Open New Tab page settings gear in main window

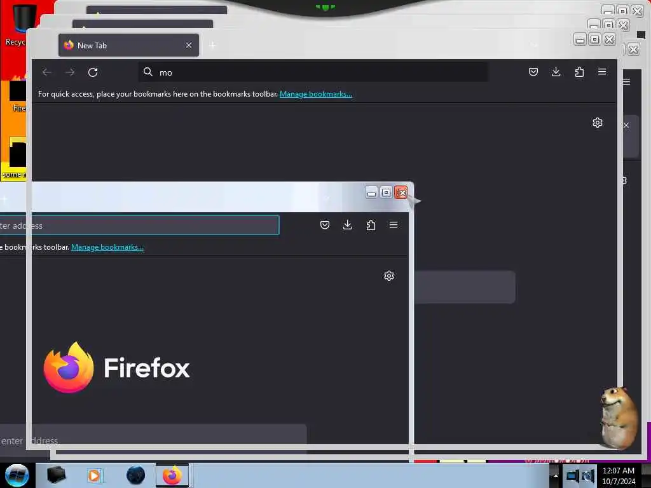598,123
